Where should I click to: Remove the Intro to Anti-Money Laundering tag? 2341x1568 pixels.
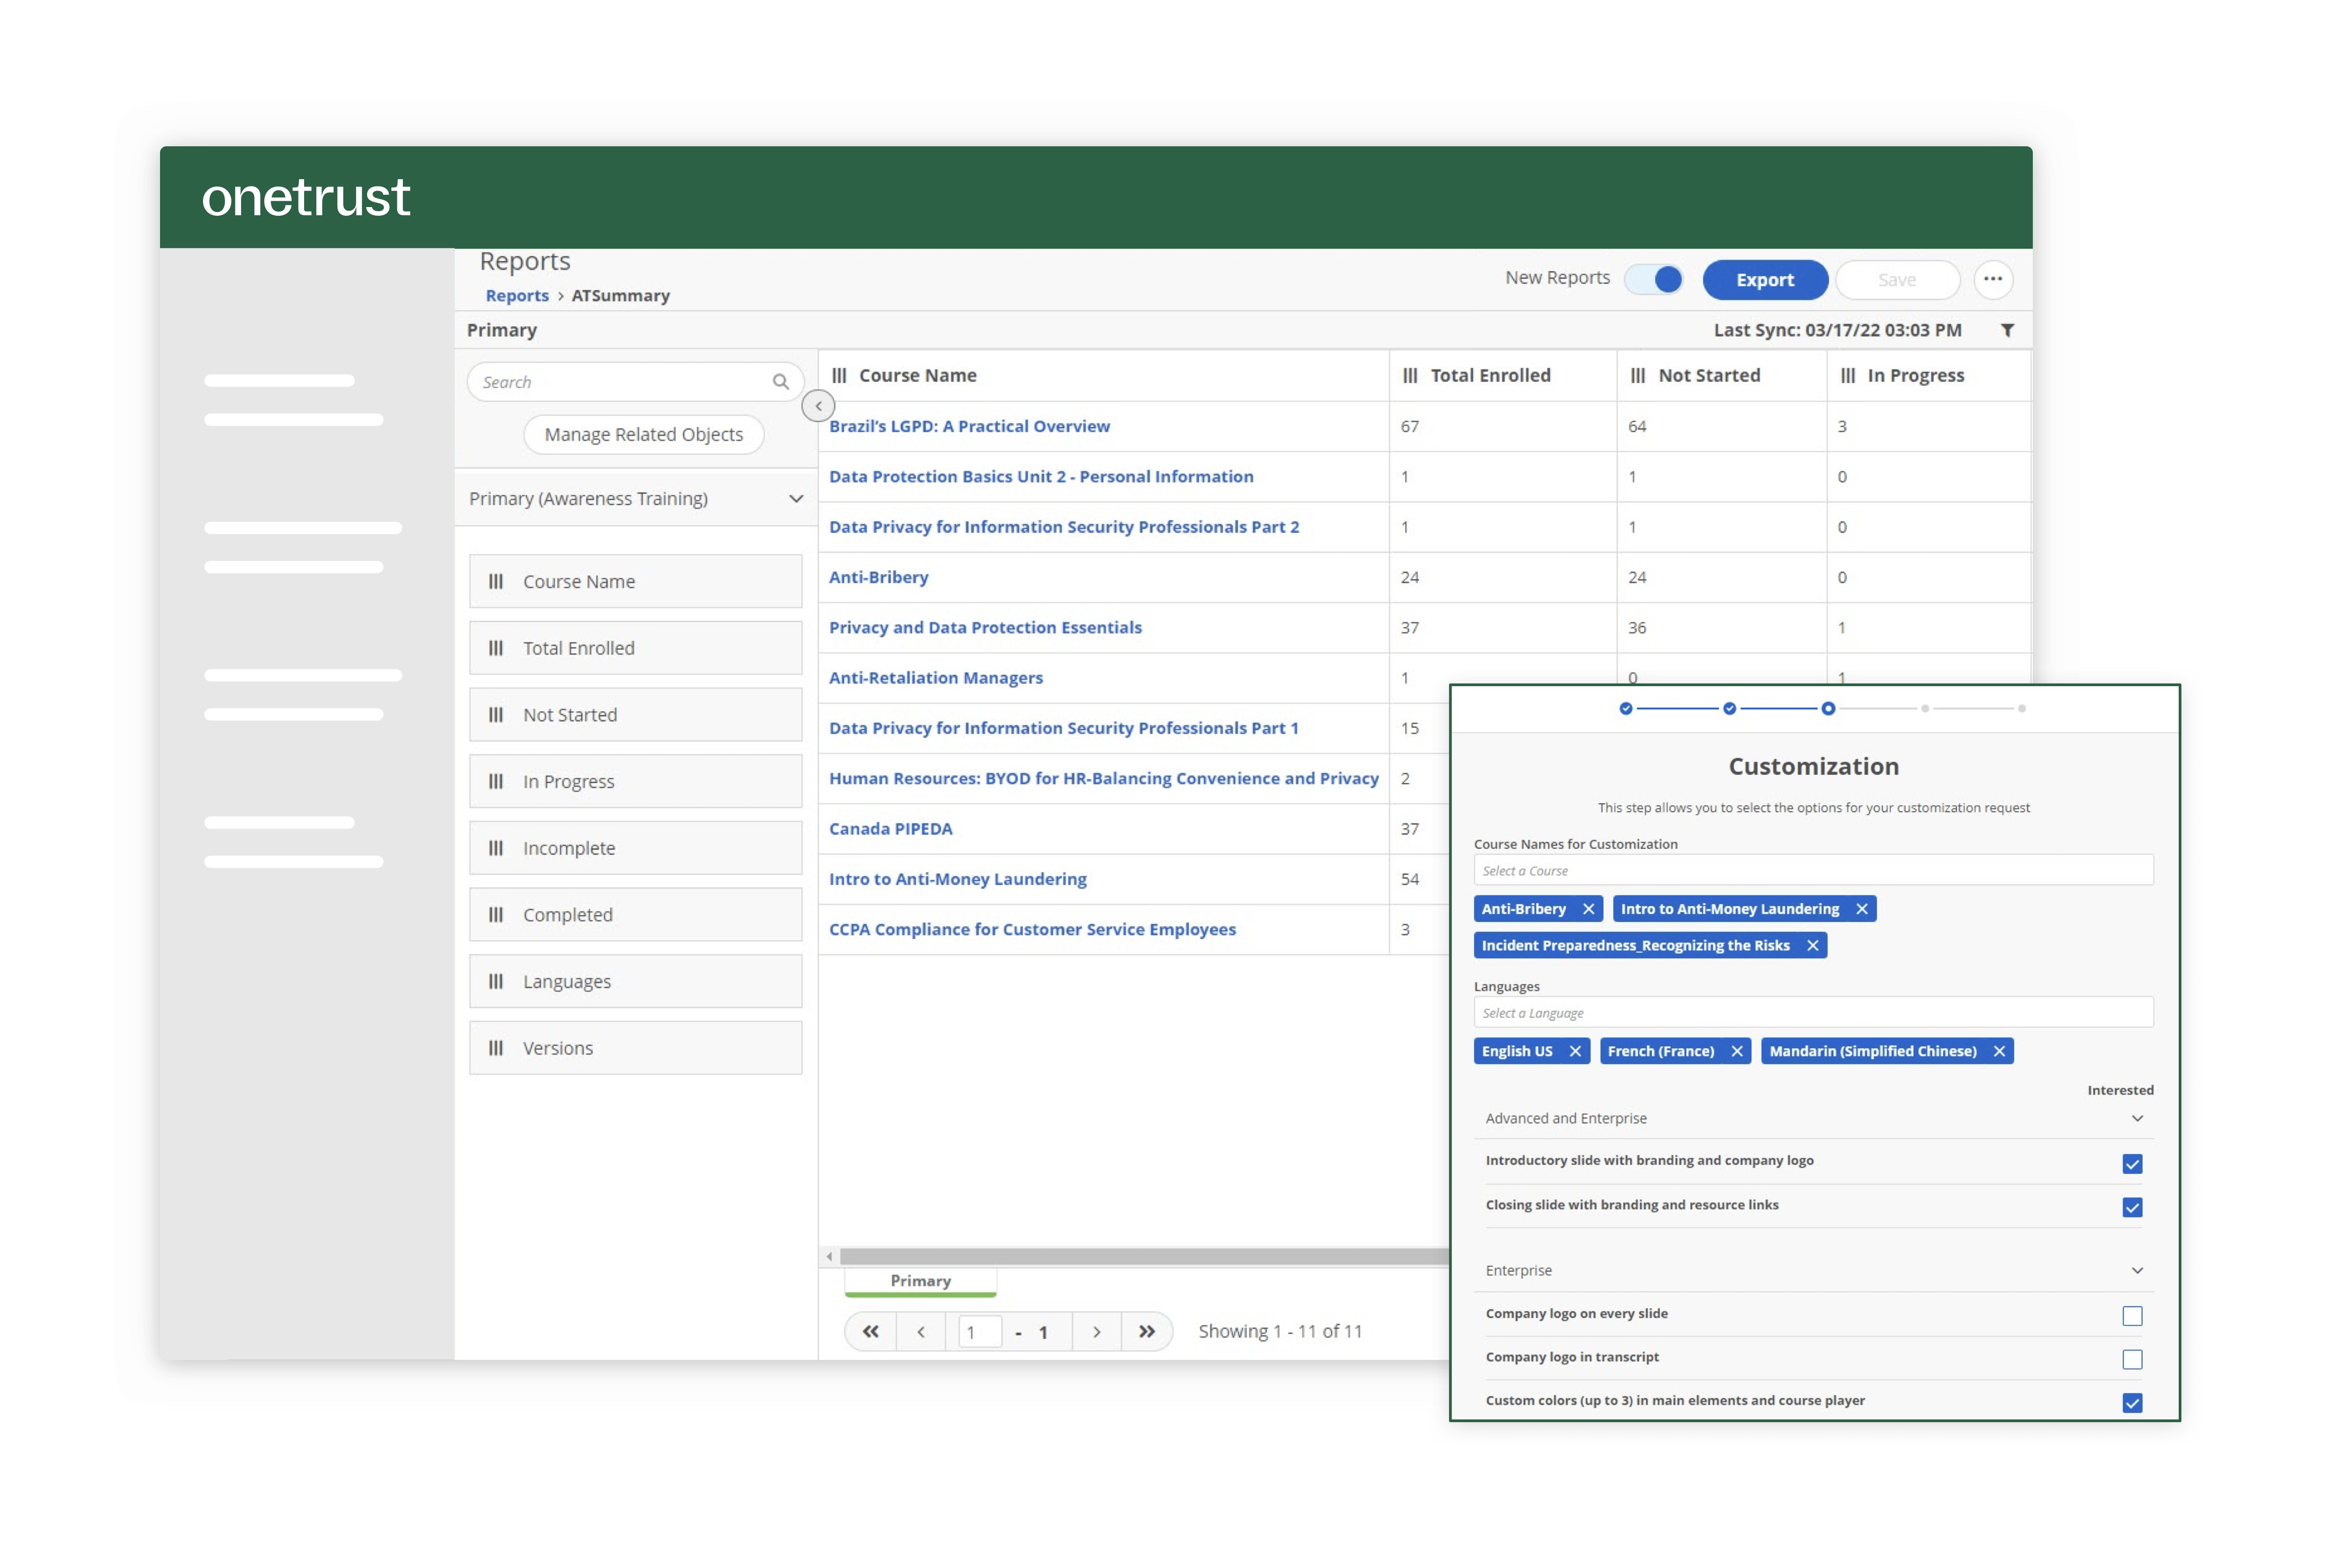pos(1861,909)
